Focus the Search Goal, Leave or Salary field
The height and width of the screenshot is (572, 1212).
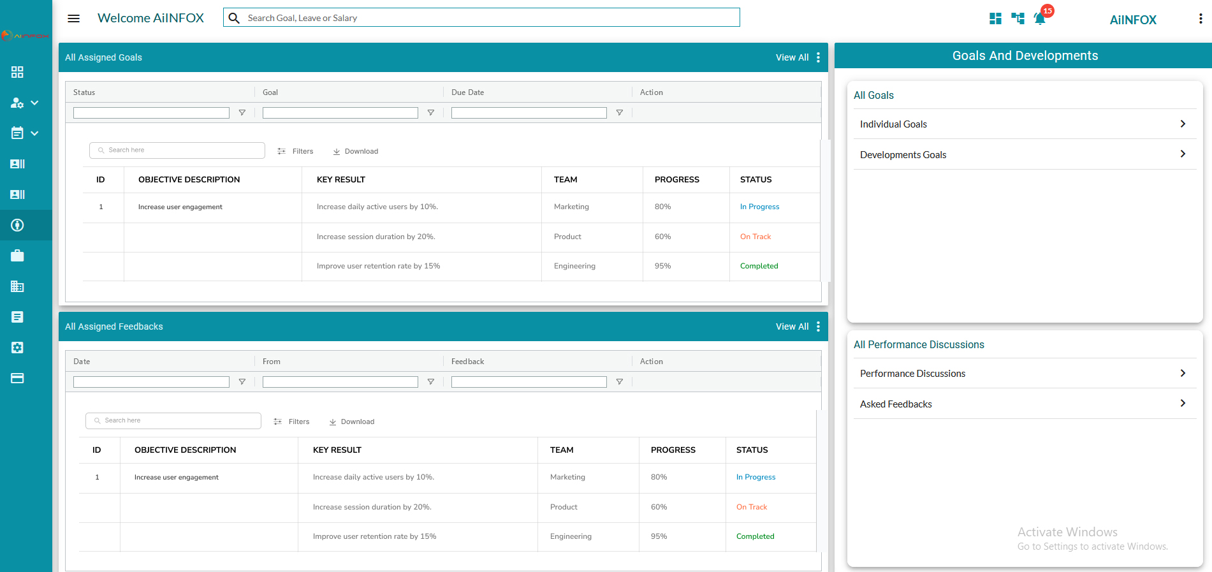tap(481, 18)
